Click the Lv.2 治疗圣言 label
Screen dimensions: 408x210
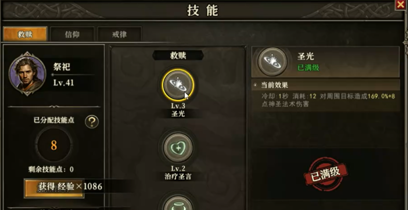pos(178,173)
